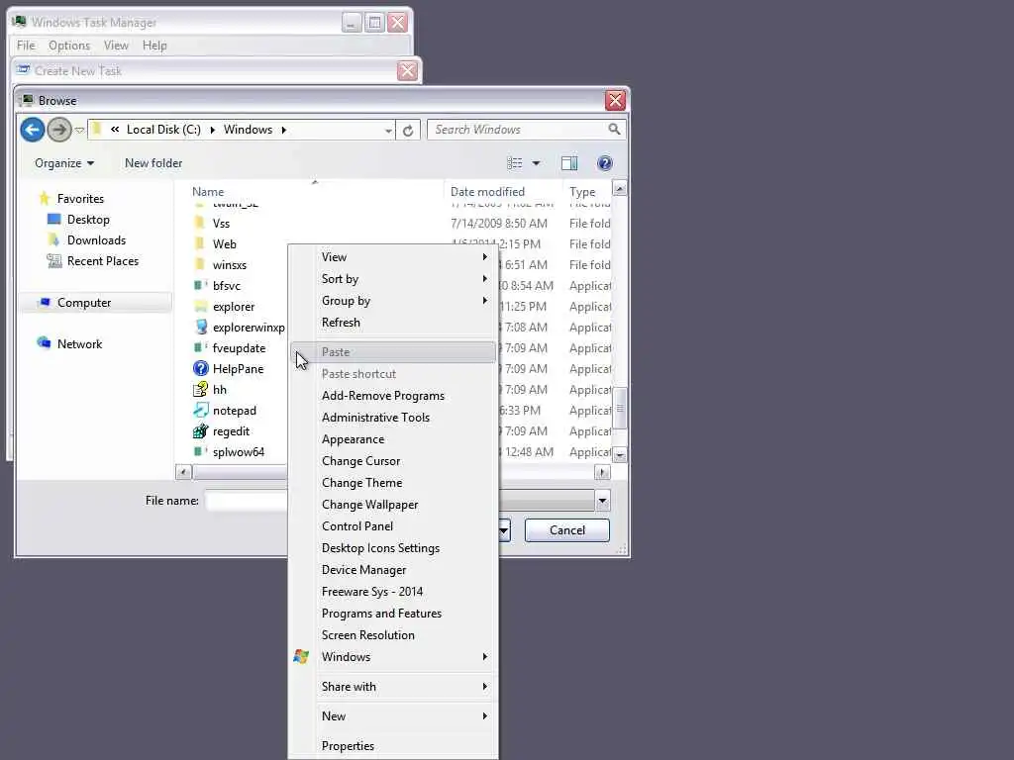Choose Screen Resolution entry
The width and height of the screenshot is (1014, 760).
coord(393,635)
